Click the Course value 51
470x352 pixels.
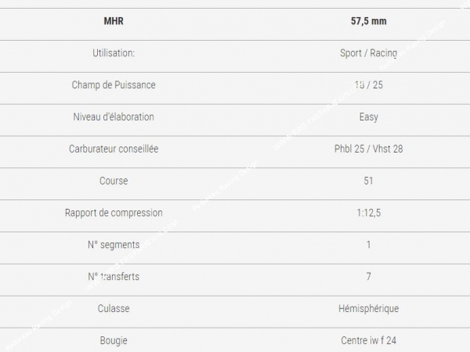pyautogui.click(x=368, y=181)
